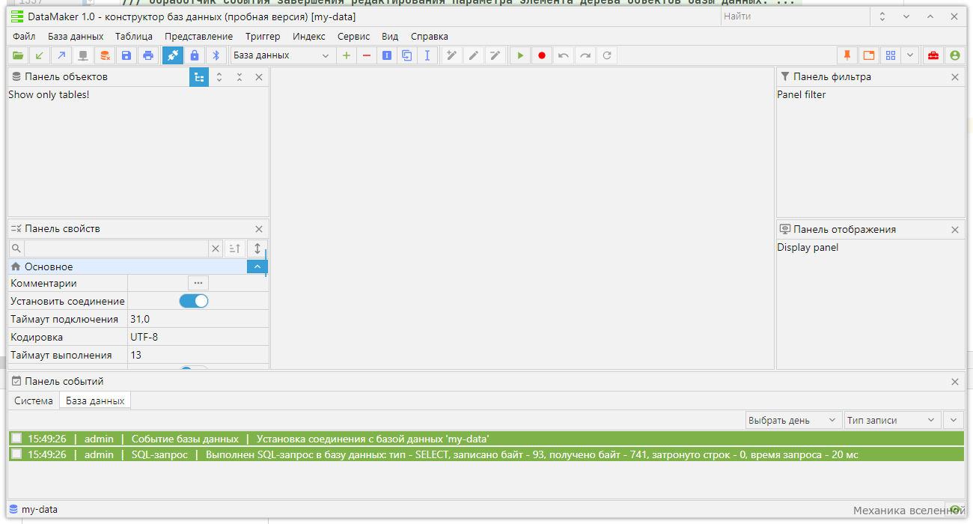
Task: Click the red minus remove icon
Action: pos(366,55)
